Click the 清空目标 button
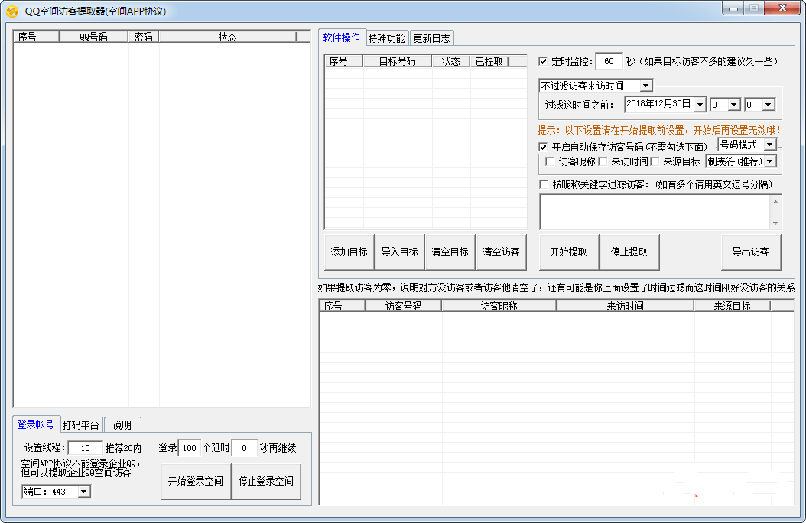Screen dimensions: 806x523 tap(450, 252)
